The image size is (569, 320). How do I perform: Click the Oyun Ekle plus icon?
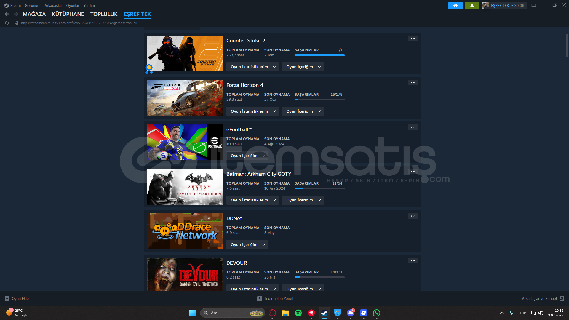[7, 298]
